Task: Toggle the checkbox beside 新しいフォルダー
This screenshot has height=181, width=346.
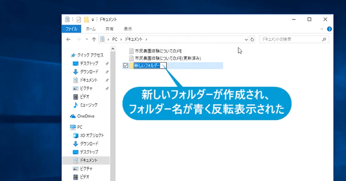Action: 125,66
